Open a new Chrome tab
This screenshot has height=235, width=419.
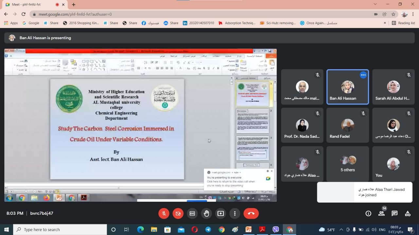[74, 5]
